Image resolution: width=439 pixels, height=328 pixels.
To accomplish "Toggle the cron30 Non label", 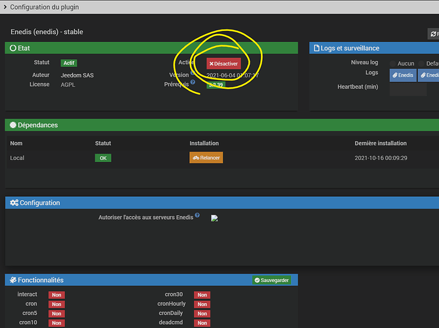I will tap(202, 295).
